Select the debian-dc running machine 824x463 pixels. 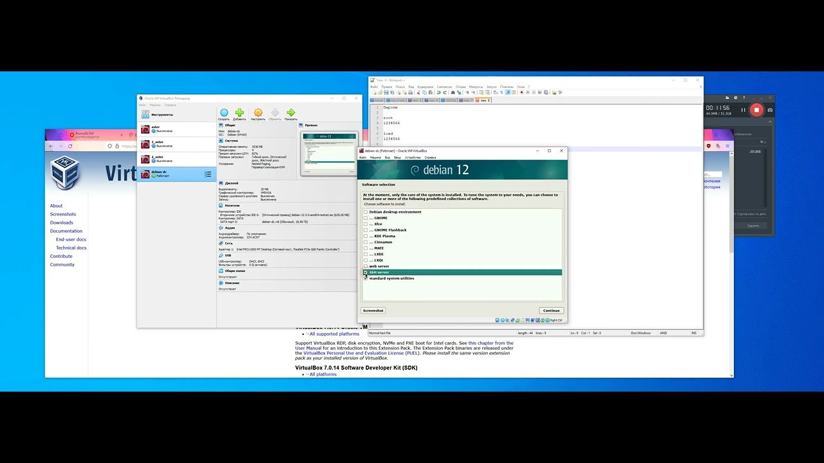coord(176,174)
